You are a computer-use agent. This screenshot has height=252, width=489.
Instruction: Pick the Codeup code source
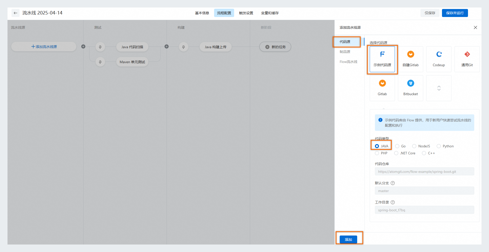click(x=439, y=59)
